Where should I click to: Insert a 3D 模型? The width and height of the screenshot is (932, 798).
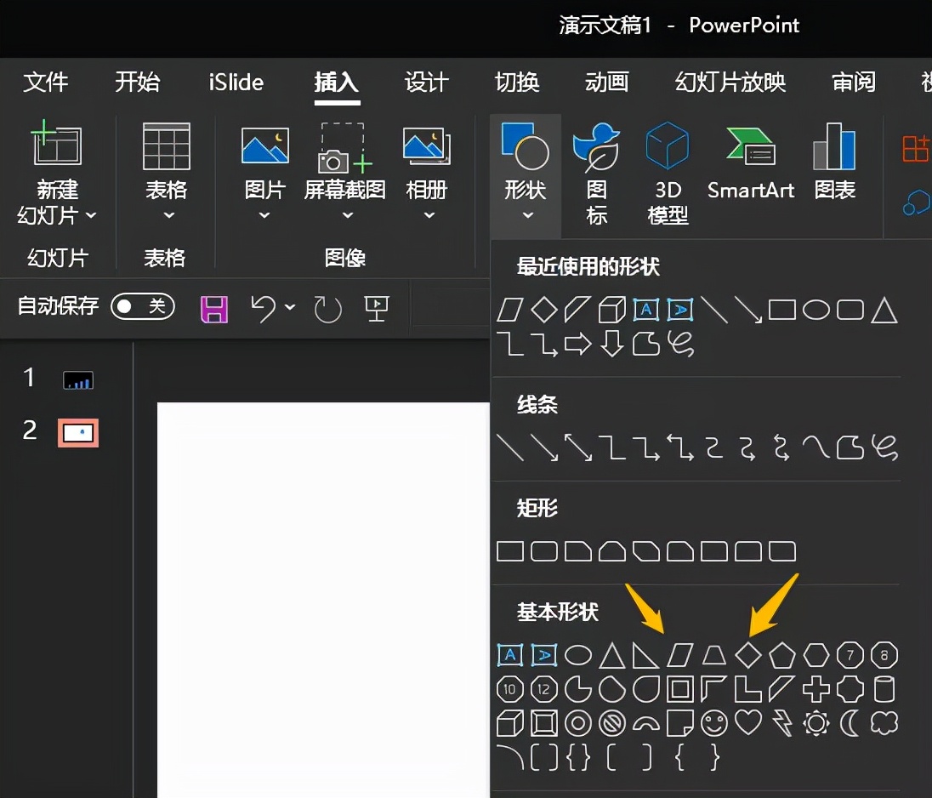pyautogui.click(x=668, y=173)
